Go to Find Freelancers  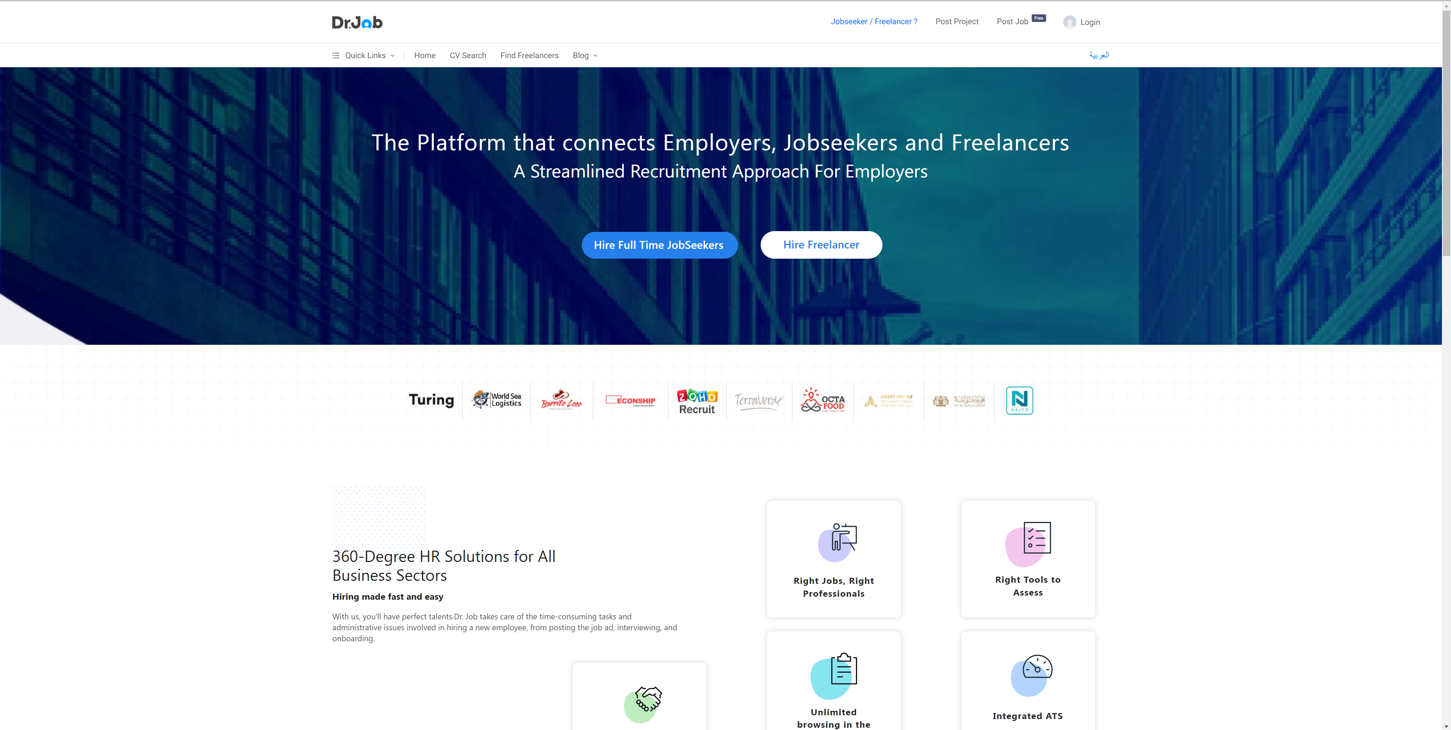pos(529,55)
